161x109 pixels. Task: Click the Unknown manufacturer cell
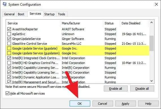(x=68, y=34)
